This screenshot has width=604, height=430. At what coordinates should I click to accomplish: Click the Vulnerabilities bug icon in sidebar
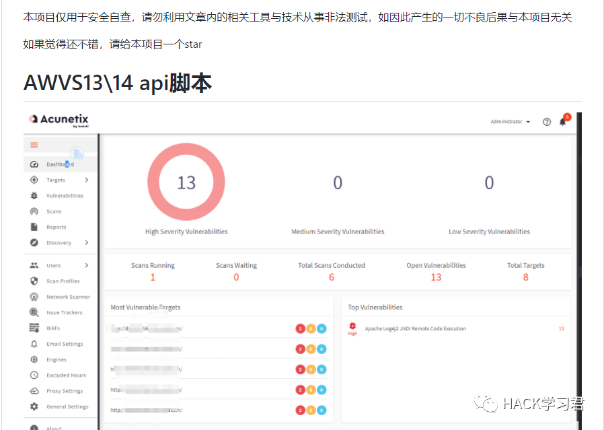34,196
